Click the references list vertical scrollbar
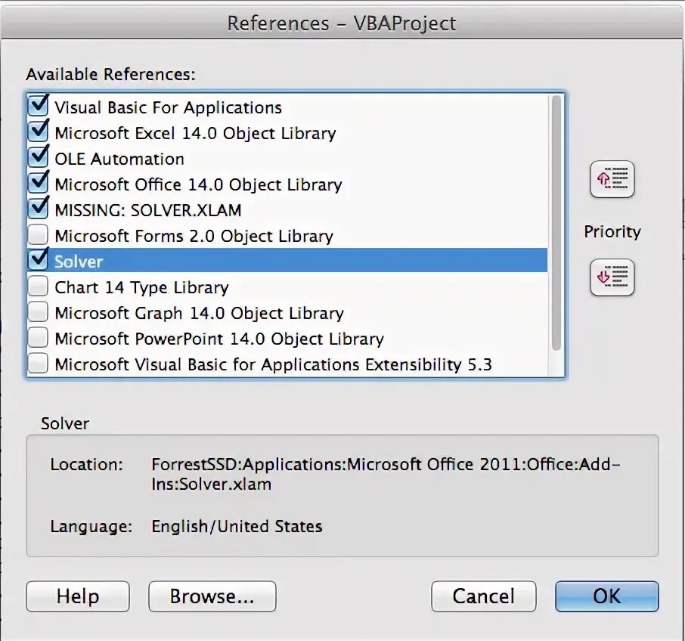Image resolution: width=685 pixels, height=641 pixels. [556, 223]
